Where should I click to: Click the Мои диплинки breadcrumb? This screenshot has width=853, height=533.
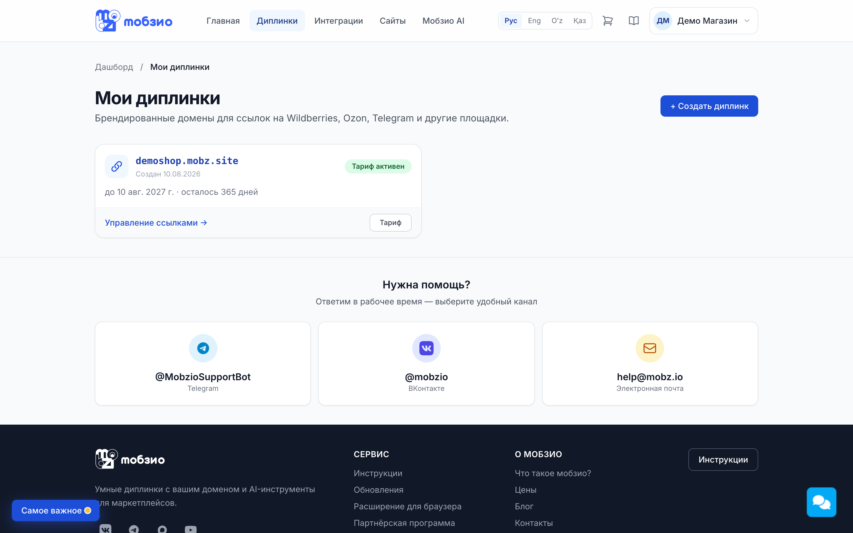[x=180, y=67]
